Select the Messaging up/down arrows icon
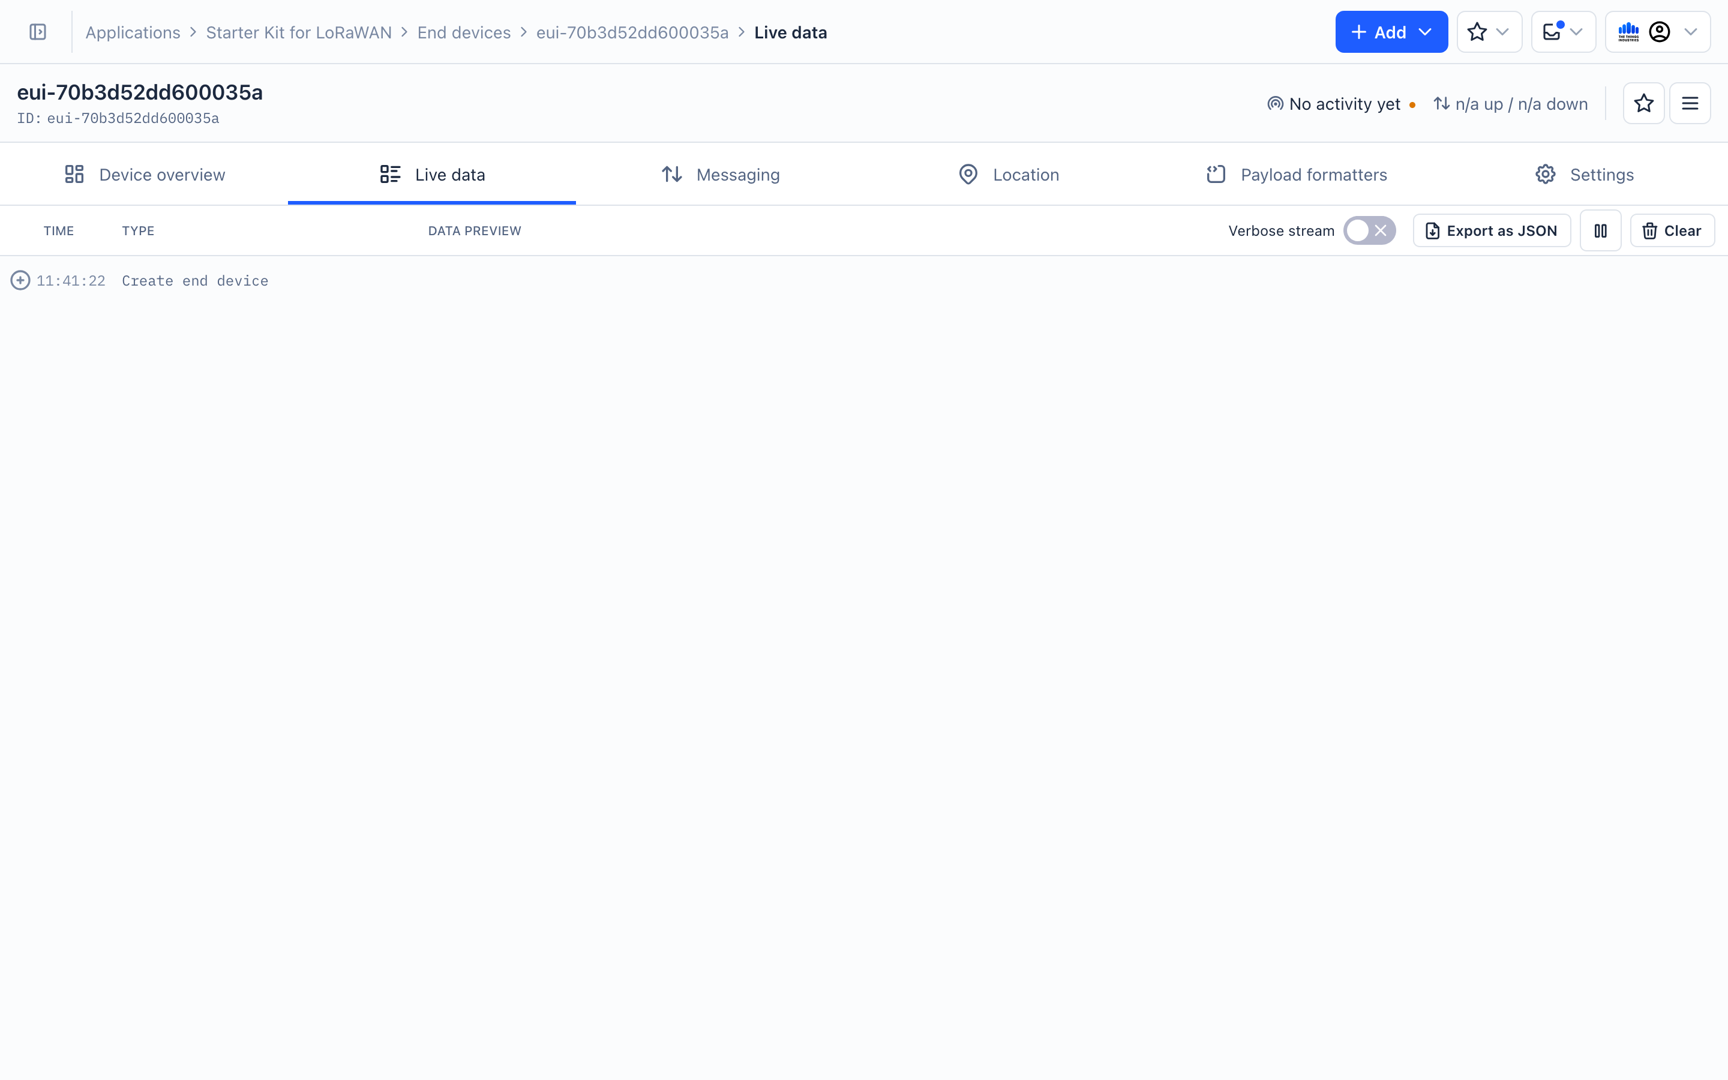Image resolution: width=1728 pixels, height=1080 pixels. point(672,173)
